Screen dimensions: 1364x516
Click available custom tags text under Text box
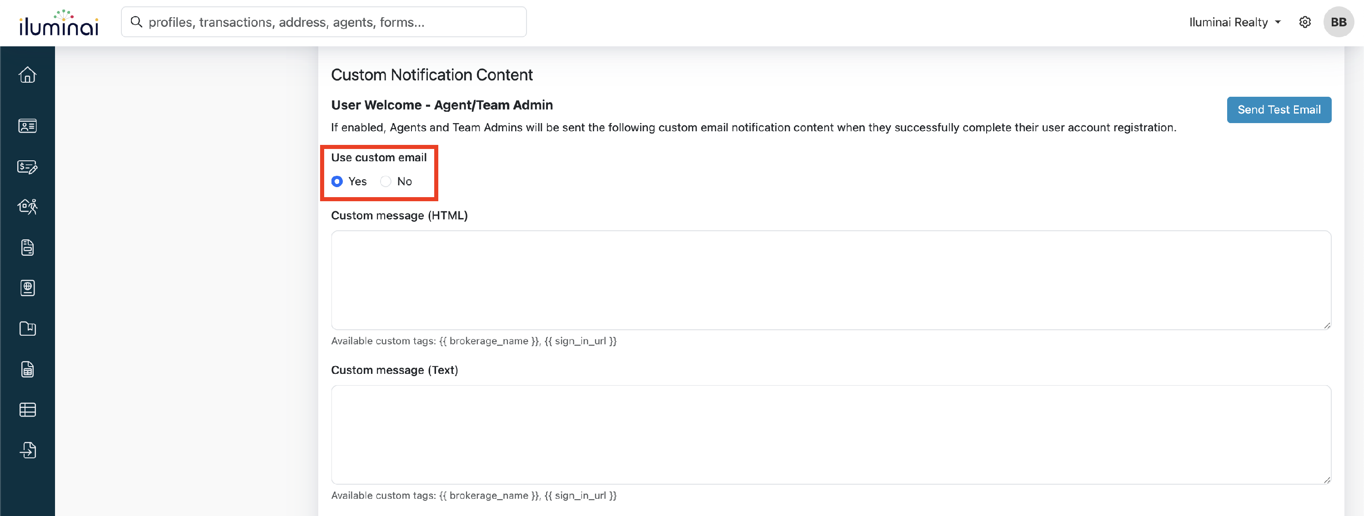[474, 496]
